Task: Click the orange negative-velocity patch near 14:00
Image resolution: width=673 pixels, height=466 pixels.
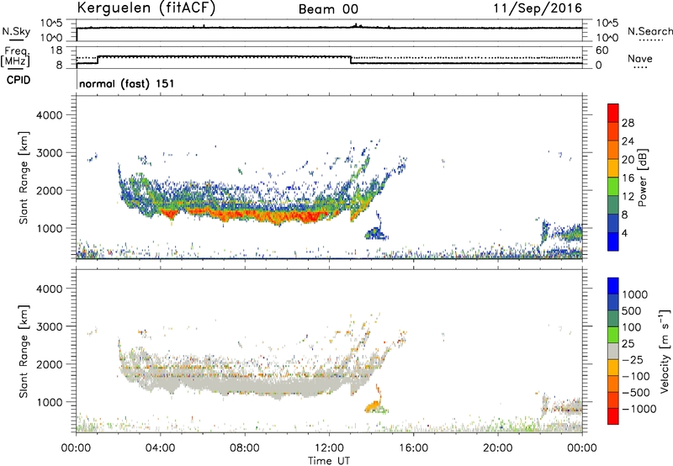Action: [374, 405]
